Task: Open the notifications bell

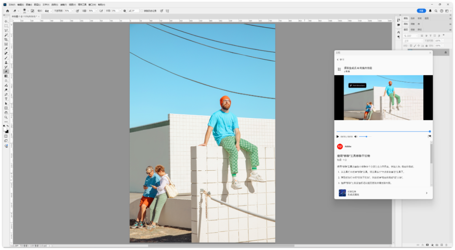Action: pos(430,11)
